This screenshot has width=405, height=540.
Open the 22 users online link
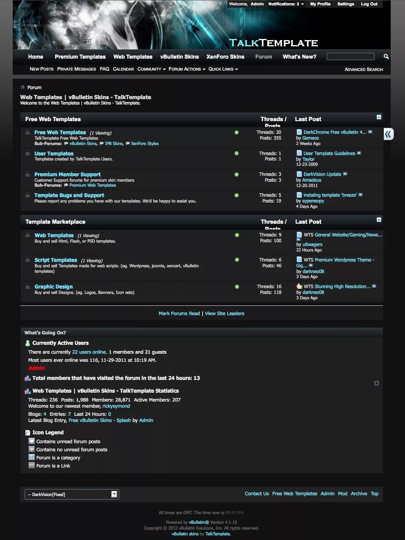click(89, 352)
